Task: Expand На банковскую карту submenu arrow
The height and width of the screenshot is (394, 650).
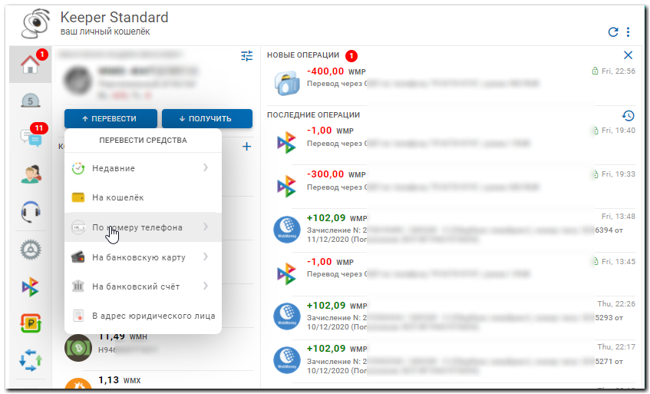Action: pyautogui.click(x=206, y=257)
